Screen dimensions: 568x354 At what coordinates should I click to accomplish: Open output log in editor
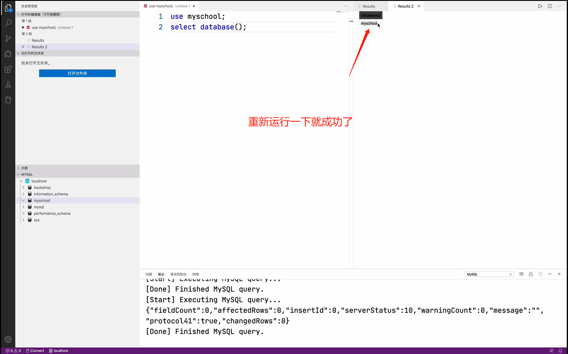click(x=540, y=274)
